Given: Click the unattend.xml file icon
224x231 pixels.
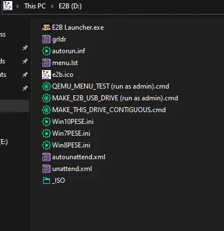Looking at the screenshot, I should tap(46, 169).
